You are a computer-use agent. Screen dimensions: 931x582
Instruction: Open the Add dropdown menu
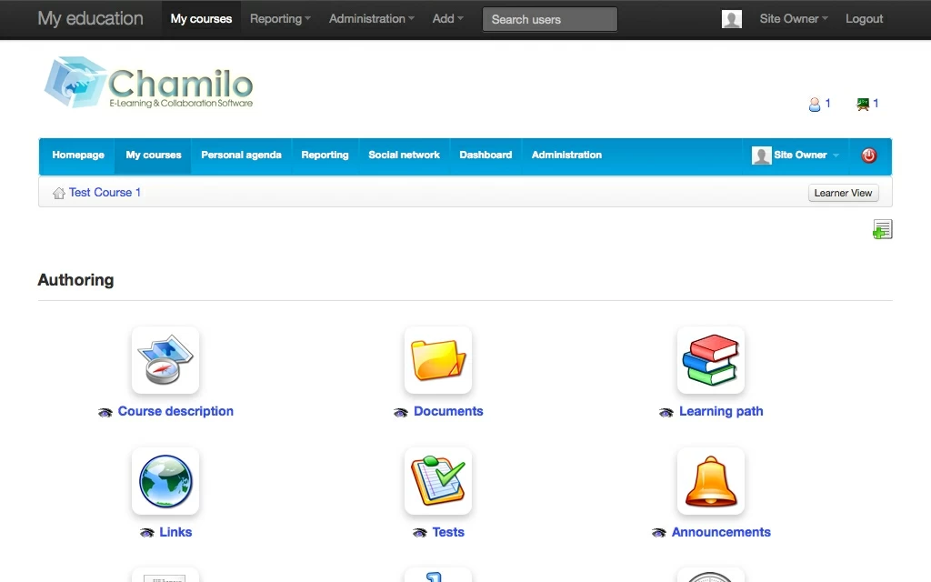pyautogui.click(x=447, y=19)
